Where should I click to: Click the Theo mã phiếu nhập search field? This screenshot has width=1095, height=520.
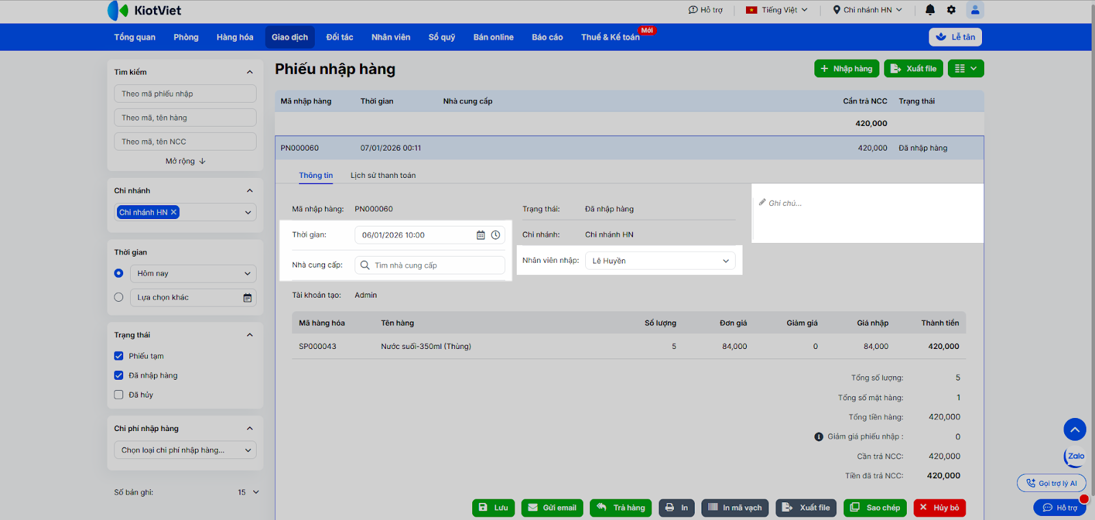[x=185, y=94]
